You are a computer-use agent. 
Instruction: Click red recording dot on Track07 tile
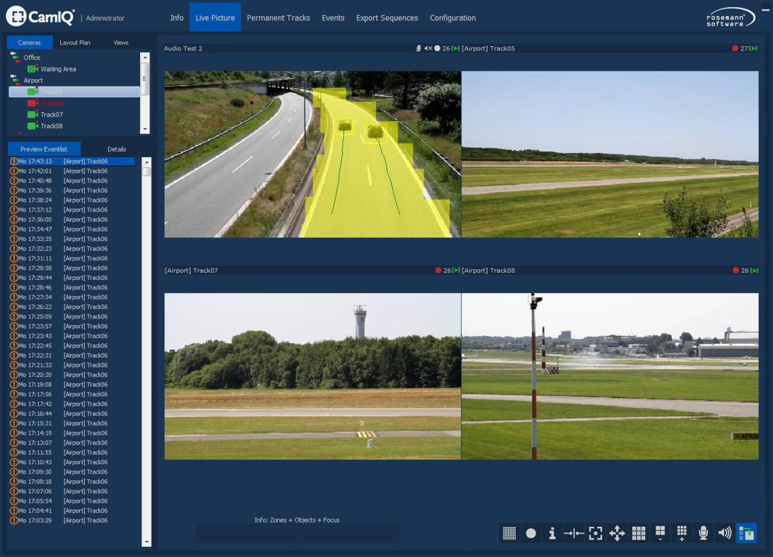pyautogui.click(x=438, y=270)
